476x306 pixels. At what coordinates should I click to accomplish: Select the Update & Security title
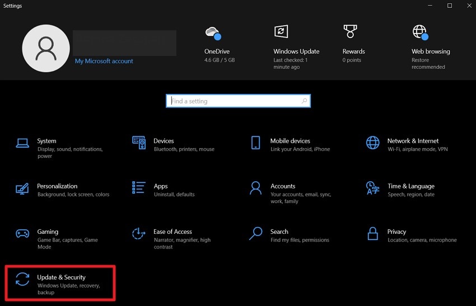click(62, 277)
